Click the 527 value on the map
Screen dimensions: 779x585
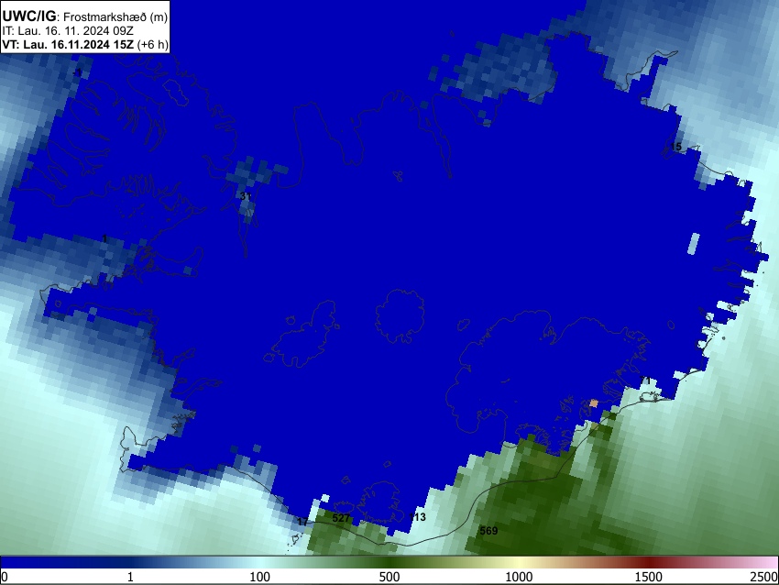tap(341, 518)
